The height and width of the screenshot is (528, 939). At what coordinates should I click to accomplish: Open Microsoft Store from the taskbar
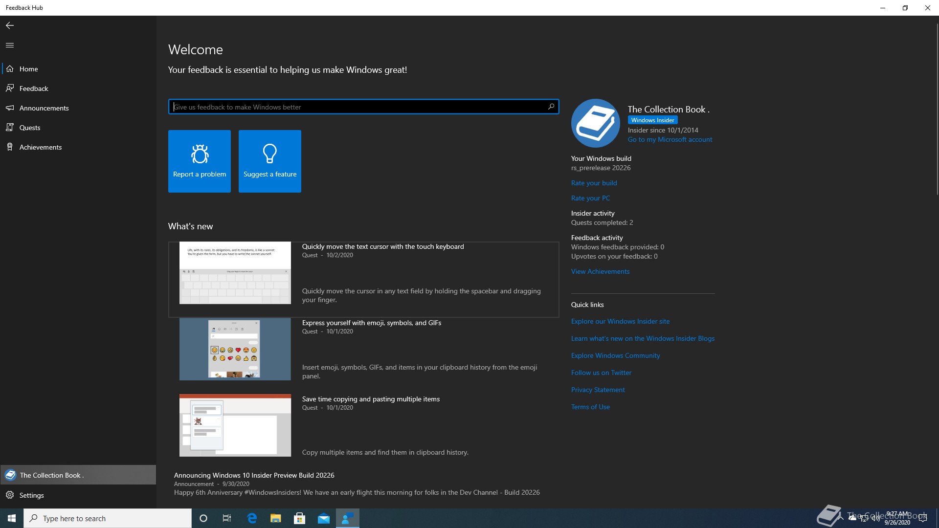pyautogui.click(x=299, y=518)
